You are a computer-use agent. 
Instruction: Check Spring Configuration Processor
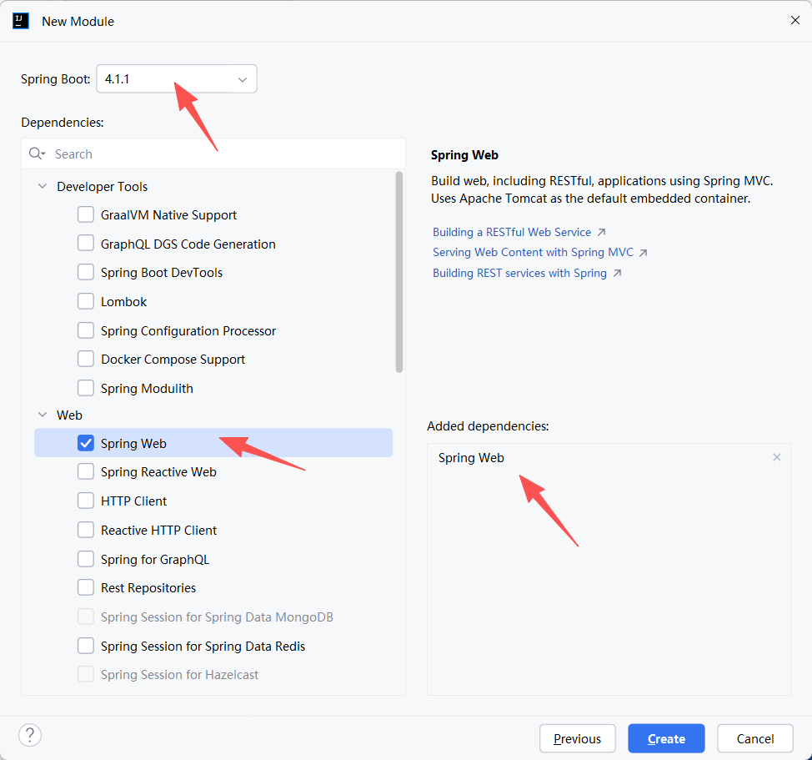pyautogui.click(x=85, y=330)
